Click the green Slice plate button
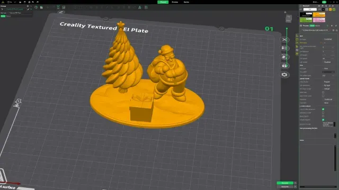Viewport: 339px width, 190px height. pos(285,183)
